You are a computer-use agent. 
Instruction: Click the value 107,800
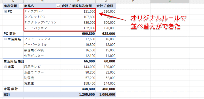pyautogui.click(x=89, y=17)
